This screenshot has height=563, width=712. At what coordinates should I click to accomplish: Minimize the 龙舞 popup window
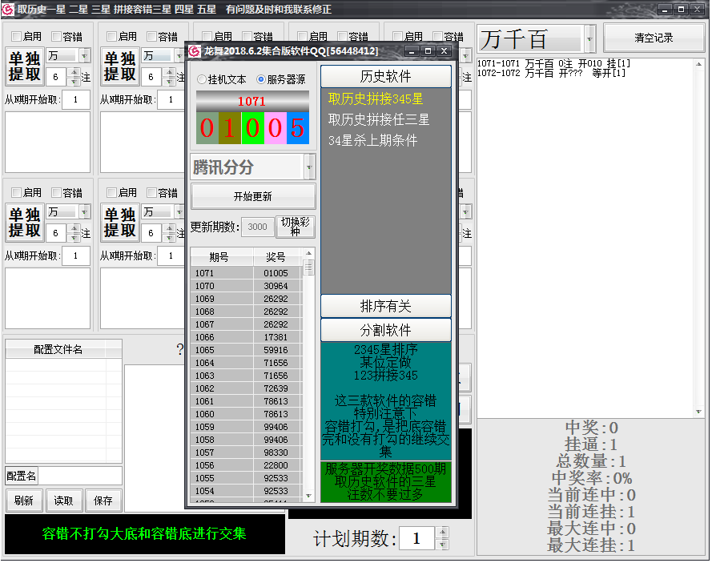pyautogui.click(x=412, y=51)
